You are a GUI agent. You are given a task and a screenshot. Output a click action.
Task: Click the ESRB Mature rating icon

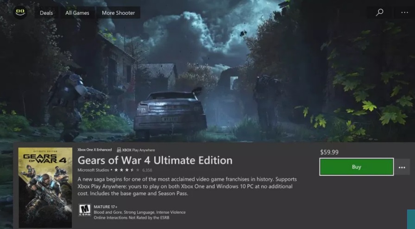pos(85,210)
